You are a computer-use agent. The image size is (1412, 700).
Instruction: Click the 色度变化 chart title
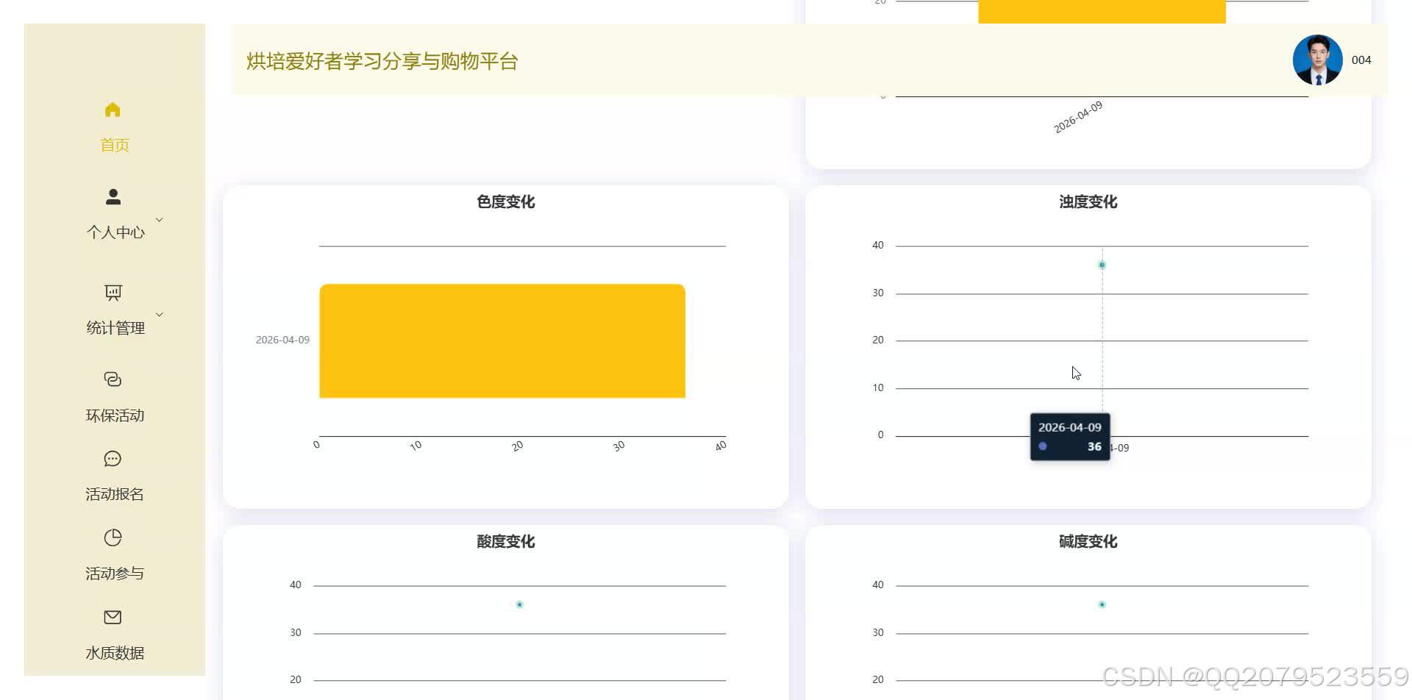coord(506,202)
